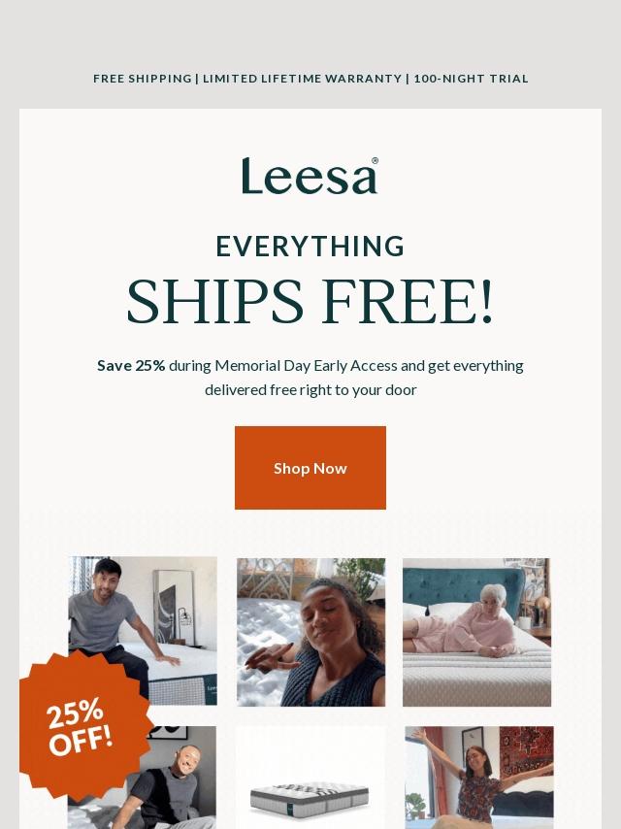Select the LIMITED LIFETIME WARRANTY banner text

pyautogui.click(x=303, y=79)
